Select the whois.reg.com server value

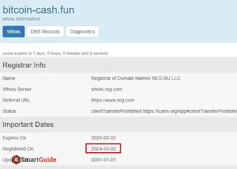click(106, 89)
